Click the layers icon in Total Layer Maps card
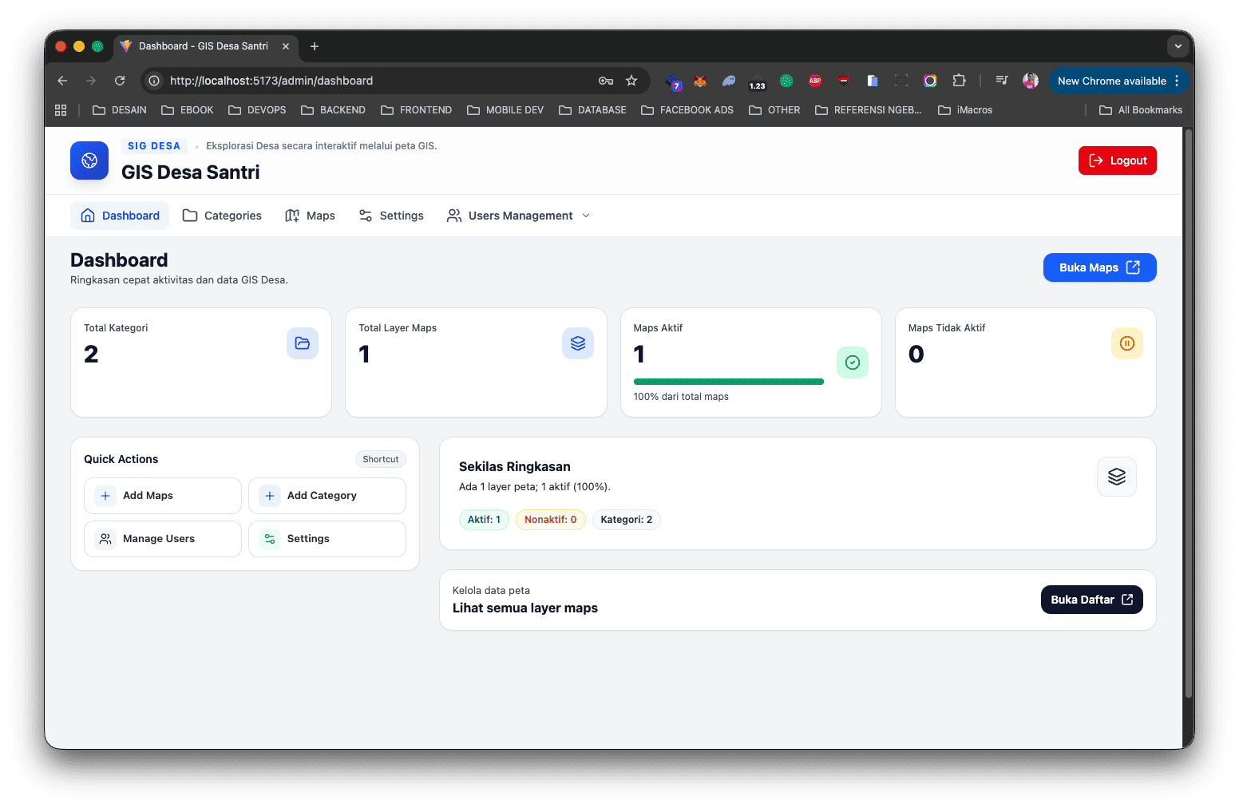Image resolution: width=1239 pixels, height=808 pixels. (x=578, y=343)
